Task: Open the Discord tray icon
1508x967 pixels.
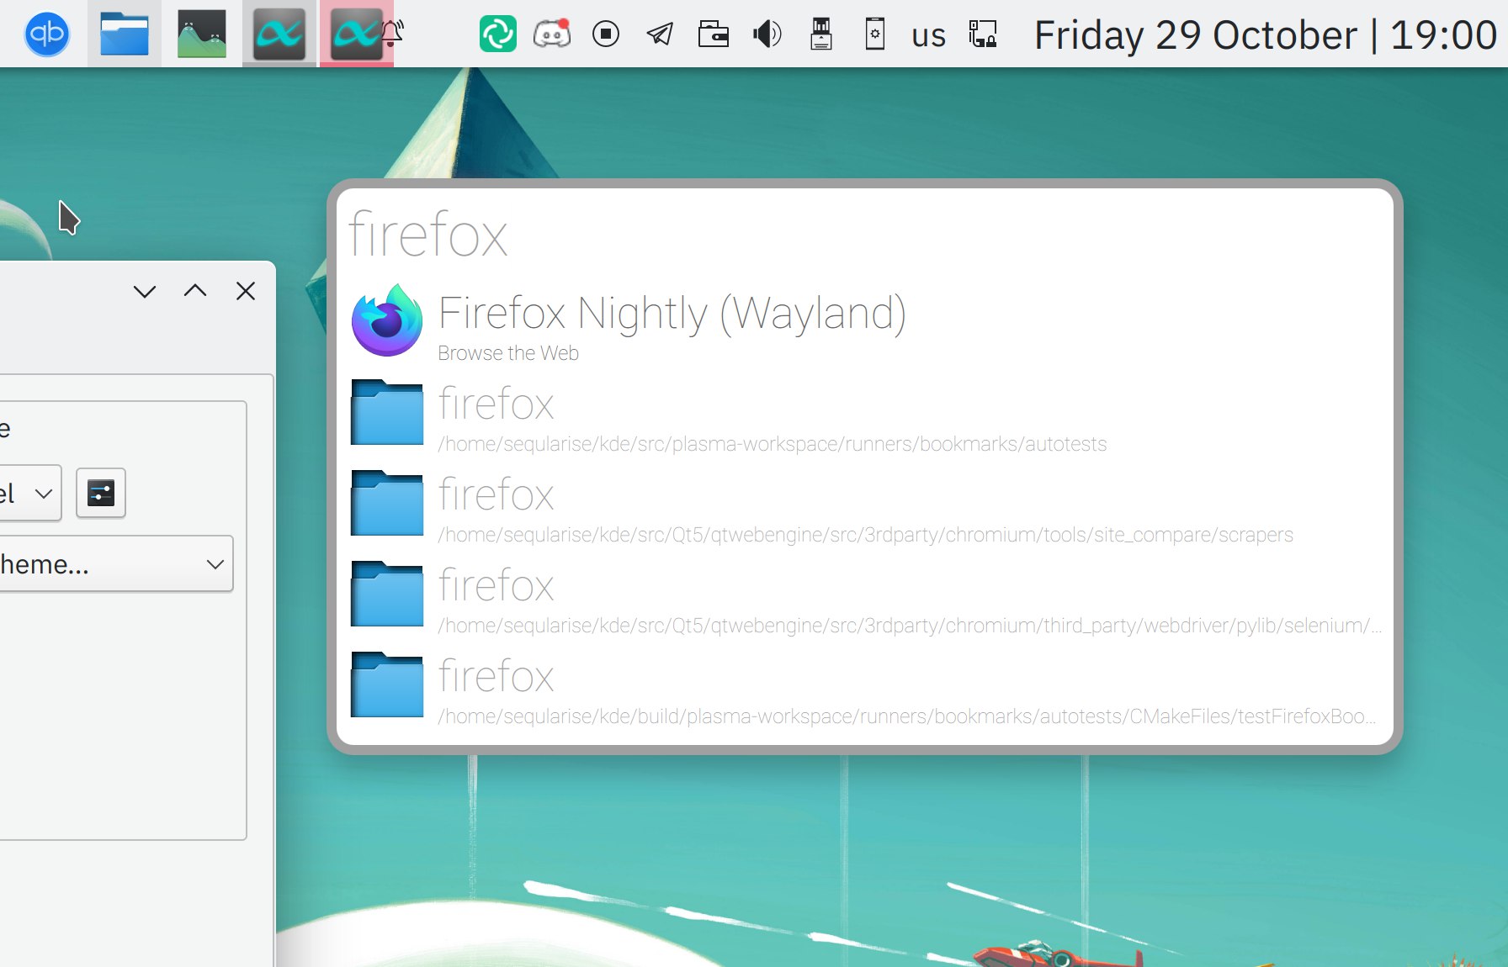Action: click(x=552, y=34)
